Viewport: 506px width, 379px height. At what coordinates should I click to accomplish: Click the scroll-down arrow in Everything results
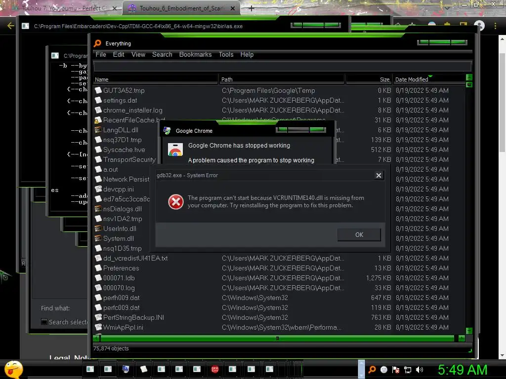tap(469, 331)
